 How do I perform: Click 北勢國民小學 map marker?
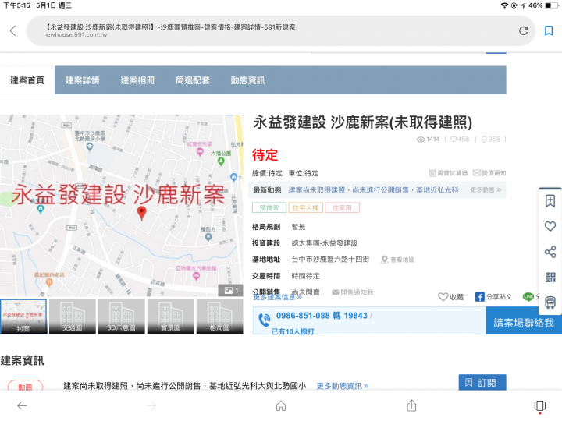click(90, 147)
